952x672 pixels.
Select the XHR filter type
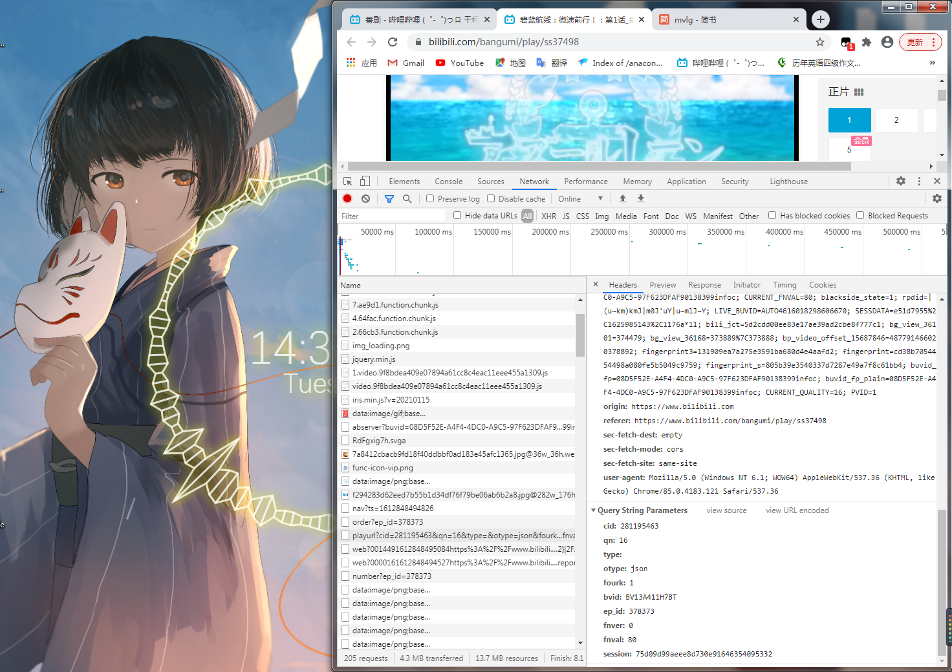click(548, 216)
